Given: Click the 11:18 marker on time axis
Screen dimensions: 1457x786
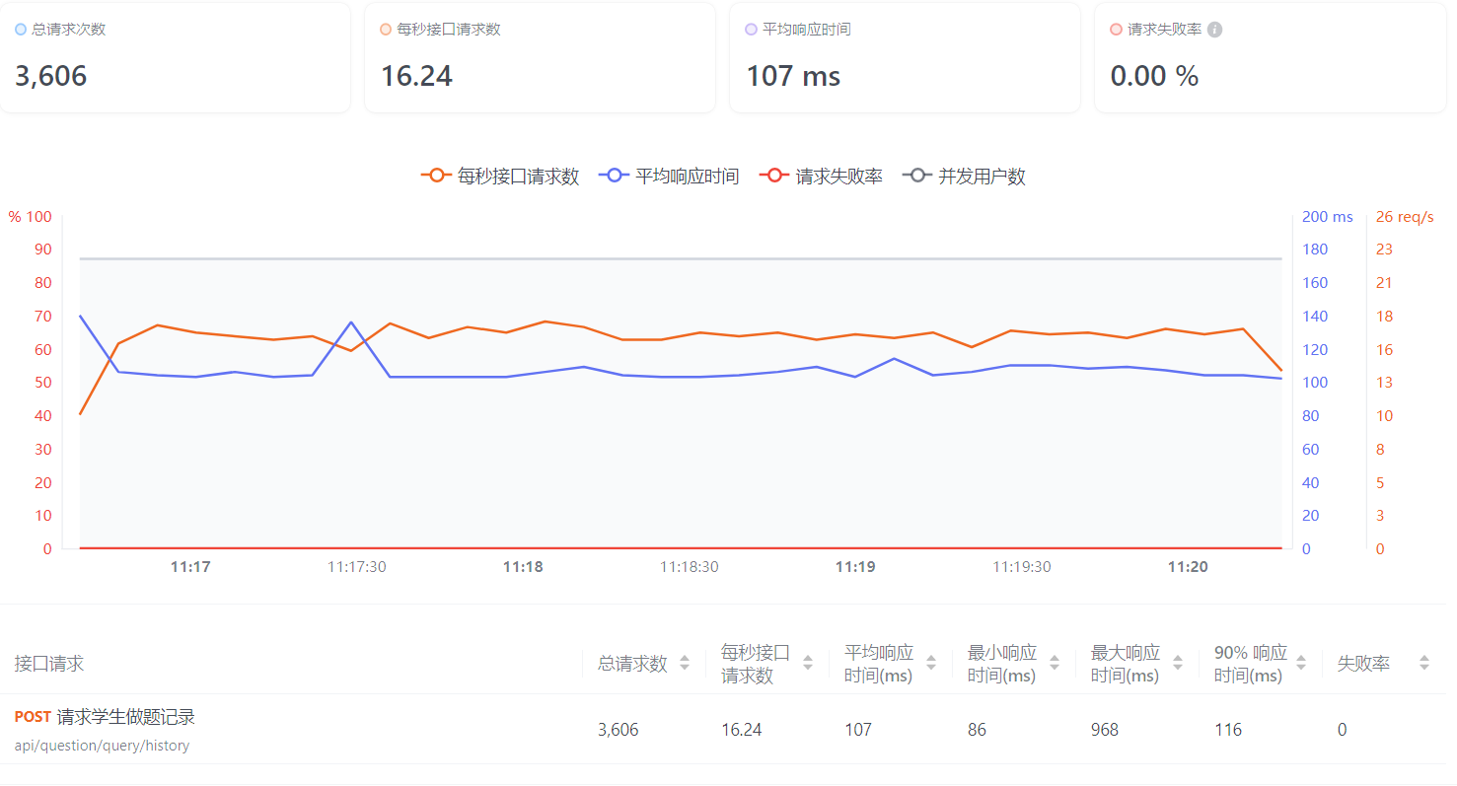Looking at the screenshot, I should 523,567.
